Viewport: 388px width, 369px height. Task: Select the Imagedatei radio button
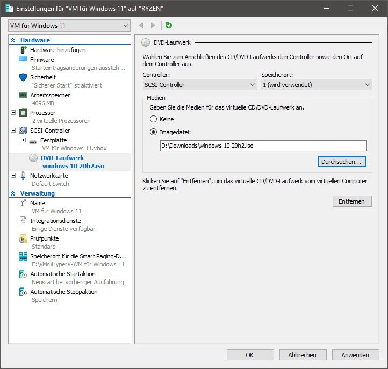pos(154,132)
